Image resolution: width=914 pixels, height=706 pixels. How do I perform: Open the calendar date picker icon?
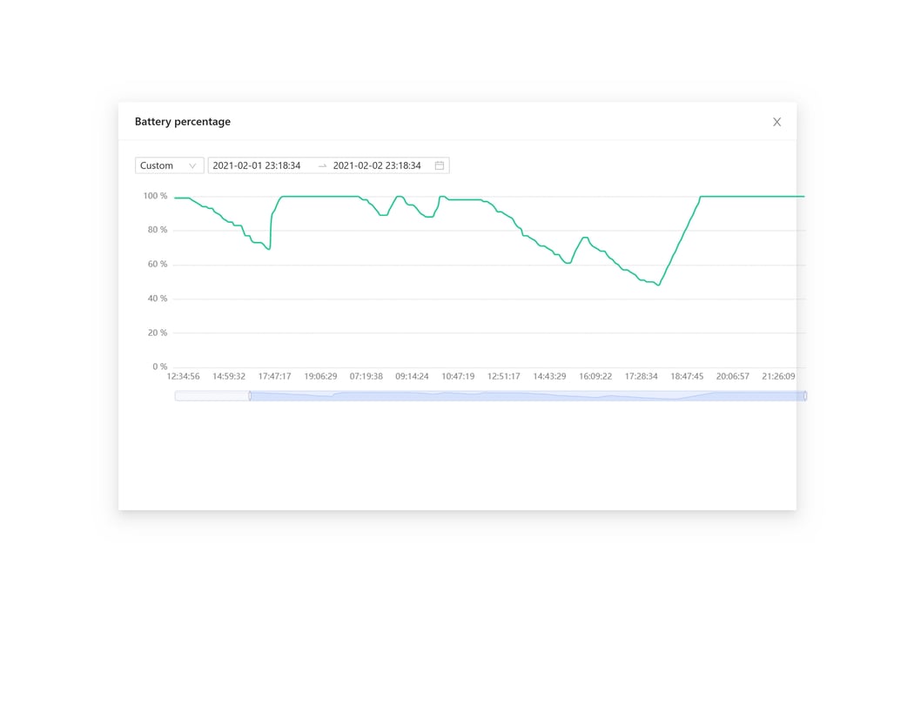point(440,165)
